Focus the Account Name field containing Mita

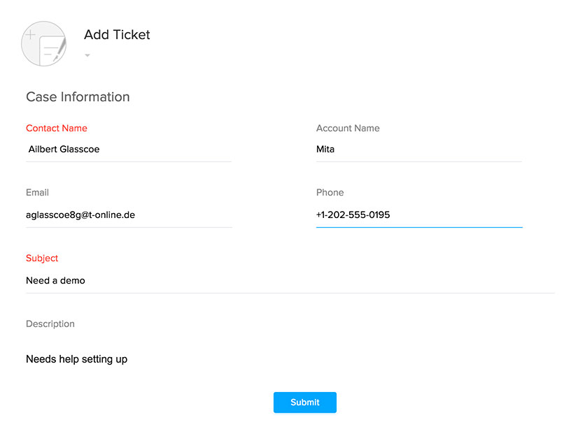(x=418, y=150)
